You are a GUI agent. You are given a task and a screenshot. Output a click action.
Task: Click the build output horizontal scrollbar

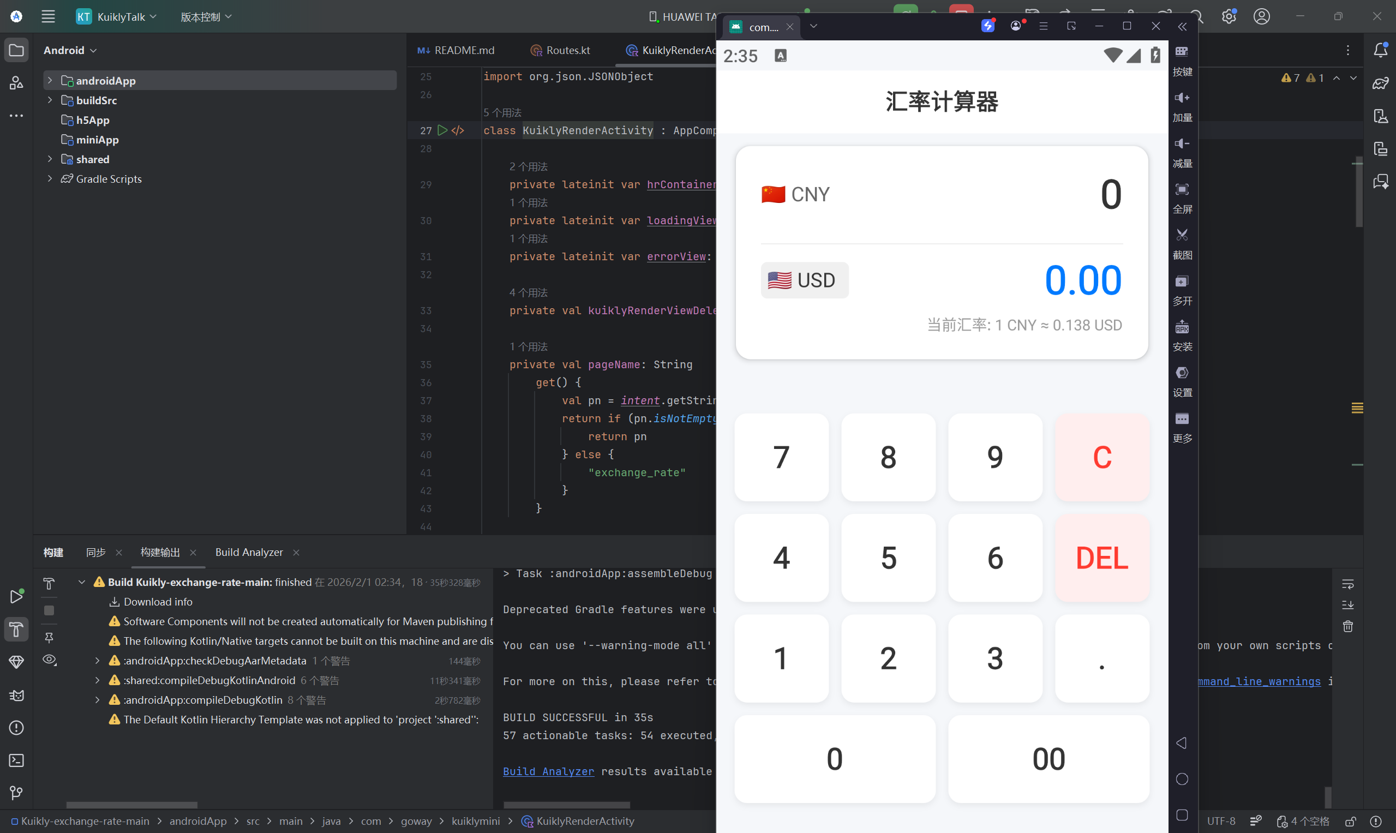[x=566, y=805]
